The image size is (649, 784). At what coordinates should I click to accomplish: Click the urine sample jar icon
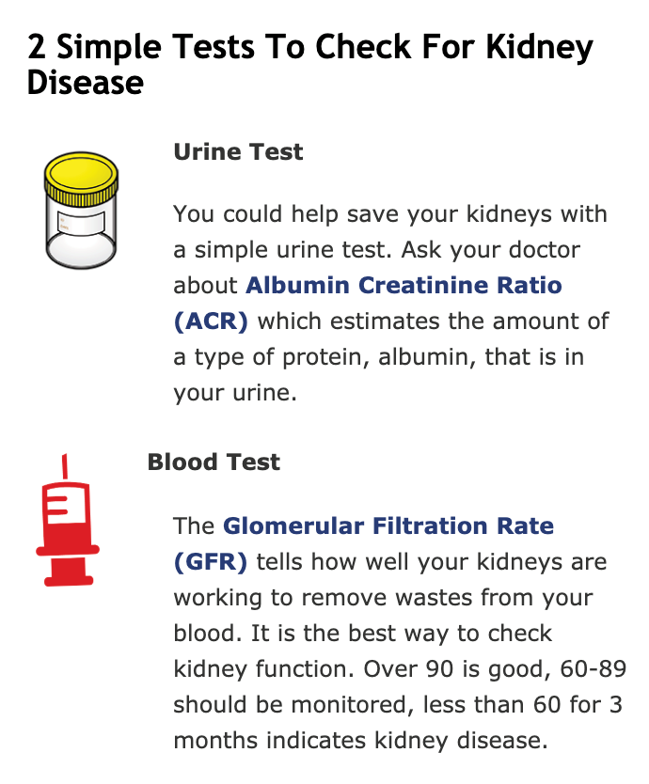[81, 210]
